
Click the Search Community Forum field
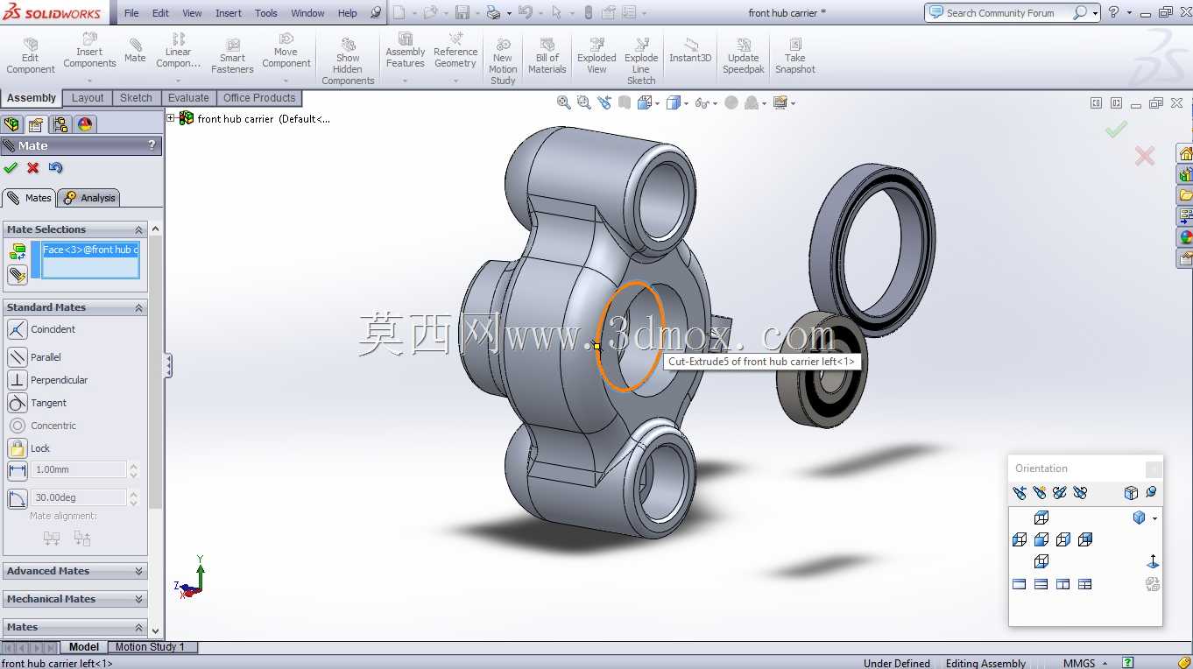pyautogui.click(x=999, y=13)
